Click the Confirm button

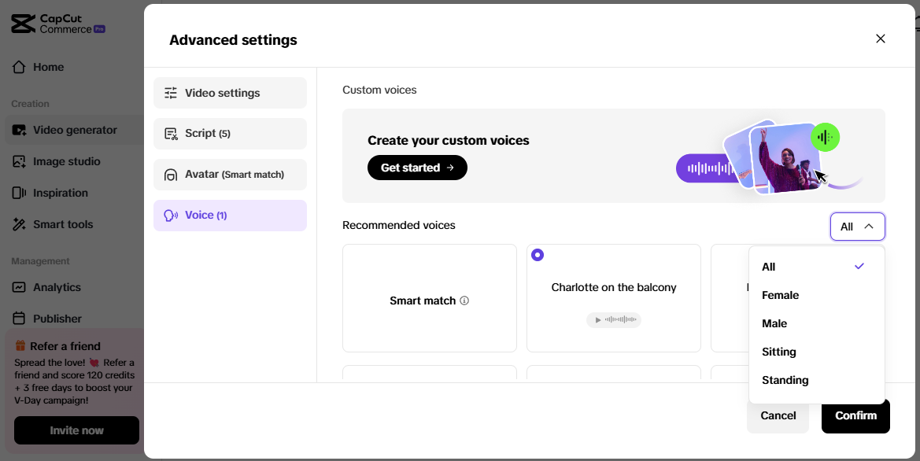(x=855, y=415)
